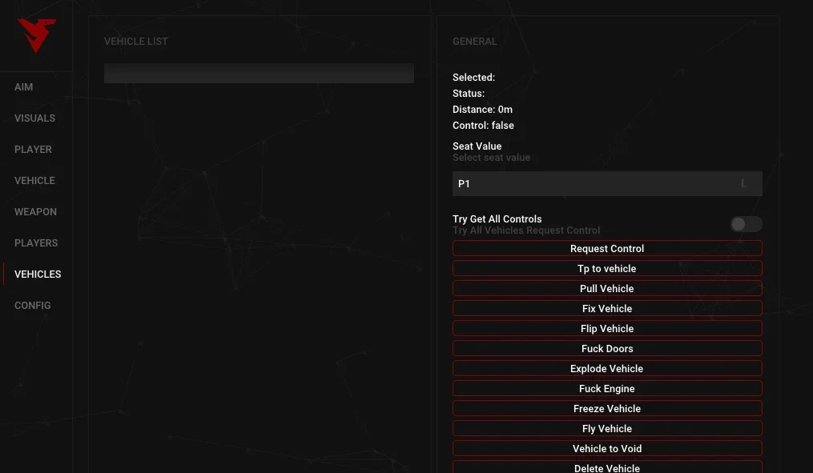
Task: Focus the Vehicle List search field
Action: [x=259, y=73]
